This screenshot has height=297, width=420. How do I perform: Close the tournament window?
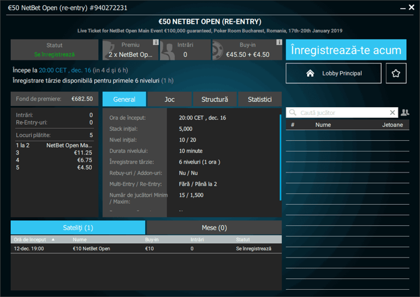412,7
